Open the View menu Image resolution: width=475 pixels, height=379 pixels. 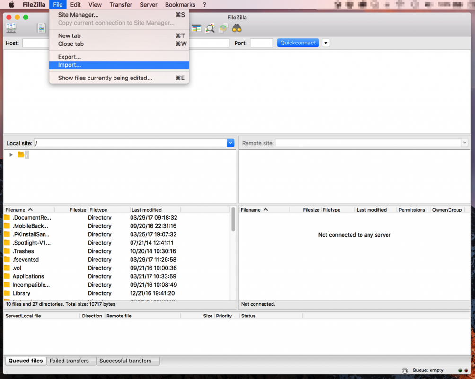click(95, 5)
